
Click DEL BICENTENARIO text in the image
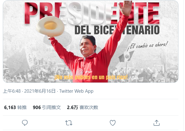pos(117,30)
